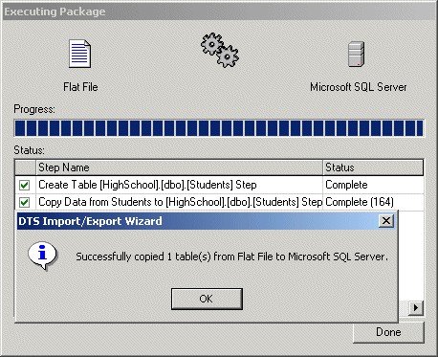Click the Flat File document icon
Screen dimensions: 438x357
80,54
